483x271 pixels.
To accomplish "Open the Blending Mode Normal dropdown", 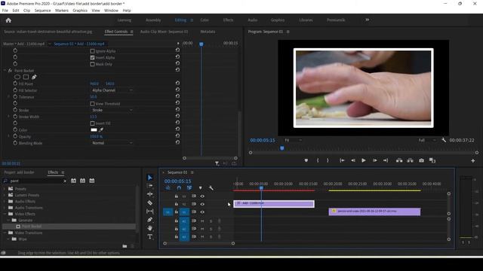I will click(x=112, y=143).
